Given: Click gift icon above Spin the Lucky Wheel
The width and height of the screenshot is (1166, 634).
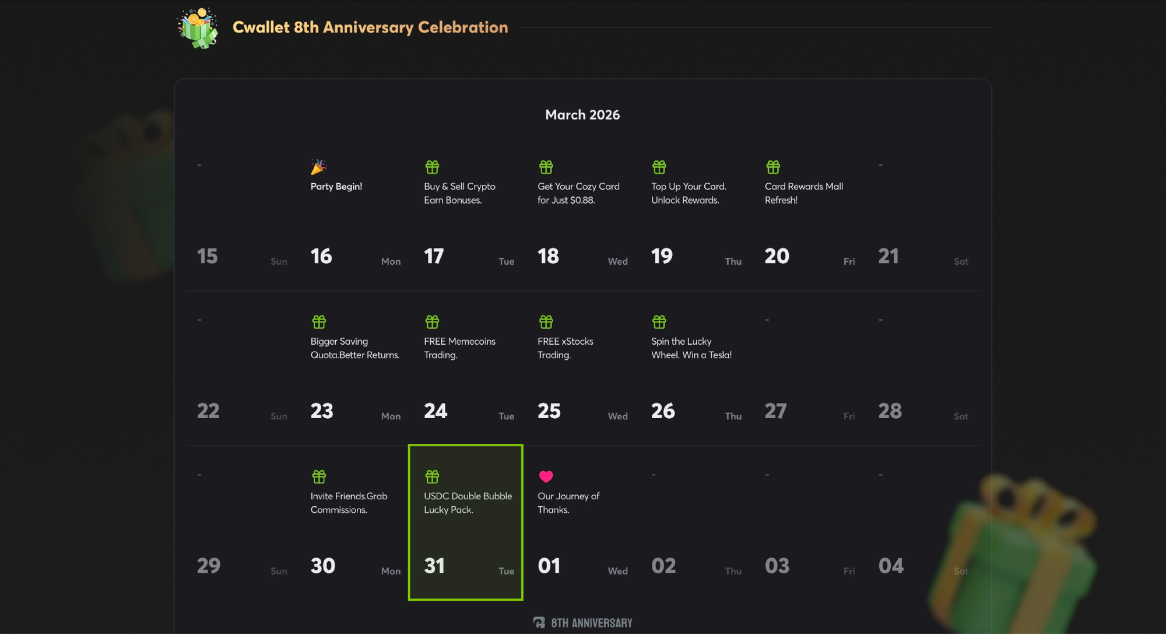Looking at the screenshot, I should point(659,322).
